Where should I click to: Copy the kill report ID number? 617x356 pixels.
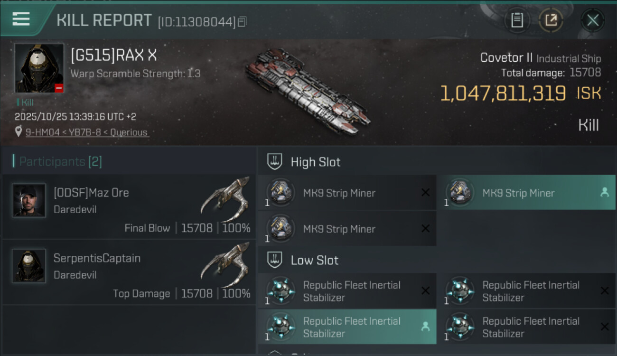[x=243, y=22]
